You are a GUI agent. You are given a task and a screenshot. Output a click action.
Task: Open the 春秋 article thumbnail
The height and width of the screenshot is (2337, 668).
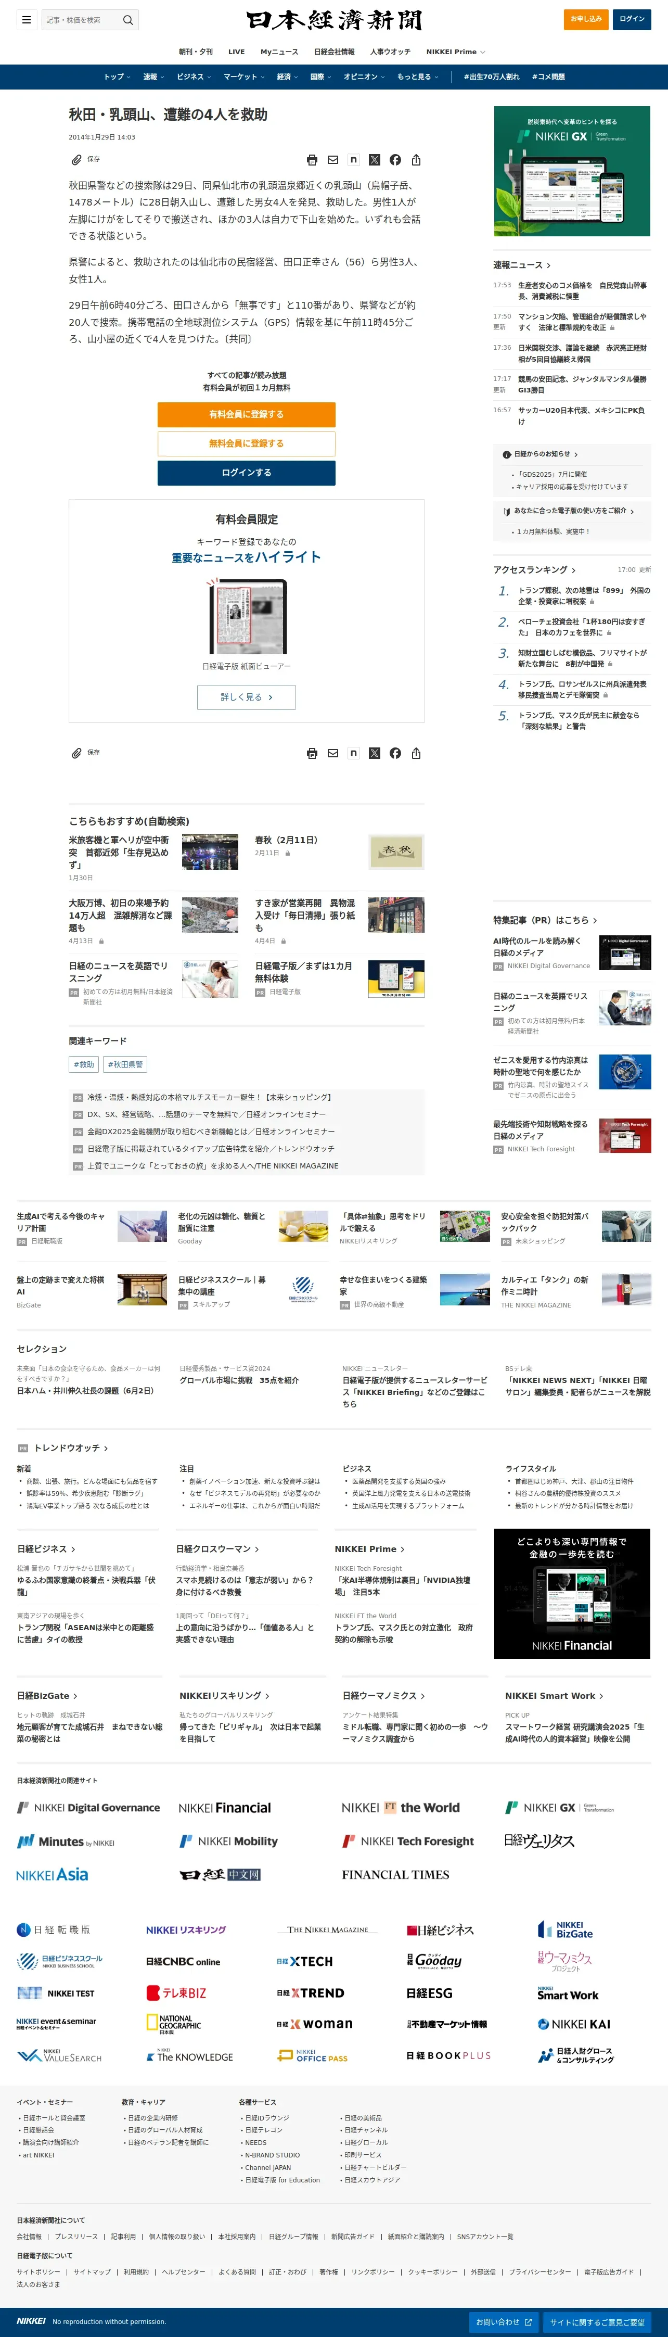point(396,852)
